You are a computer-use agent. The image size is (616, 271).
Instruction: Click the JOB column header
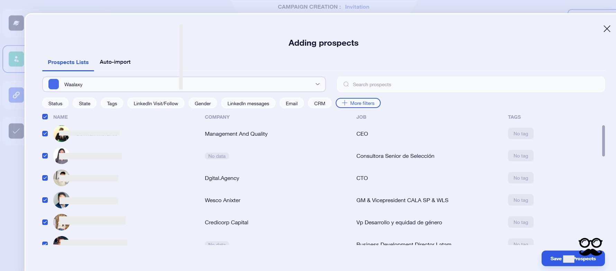pos(361,117)
